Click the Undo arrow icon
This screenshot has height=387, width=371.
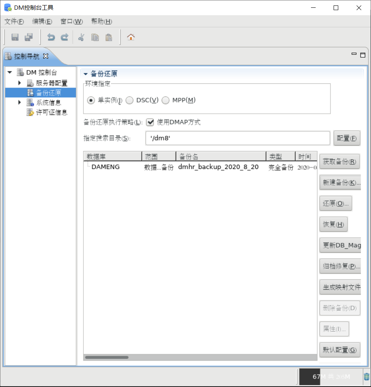[x=51, y=37]
